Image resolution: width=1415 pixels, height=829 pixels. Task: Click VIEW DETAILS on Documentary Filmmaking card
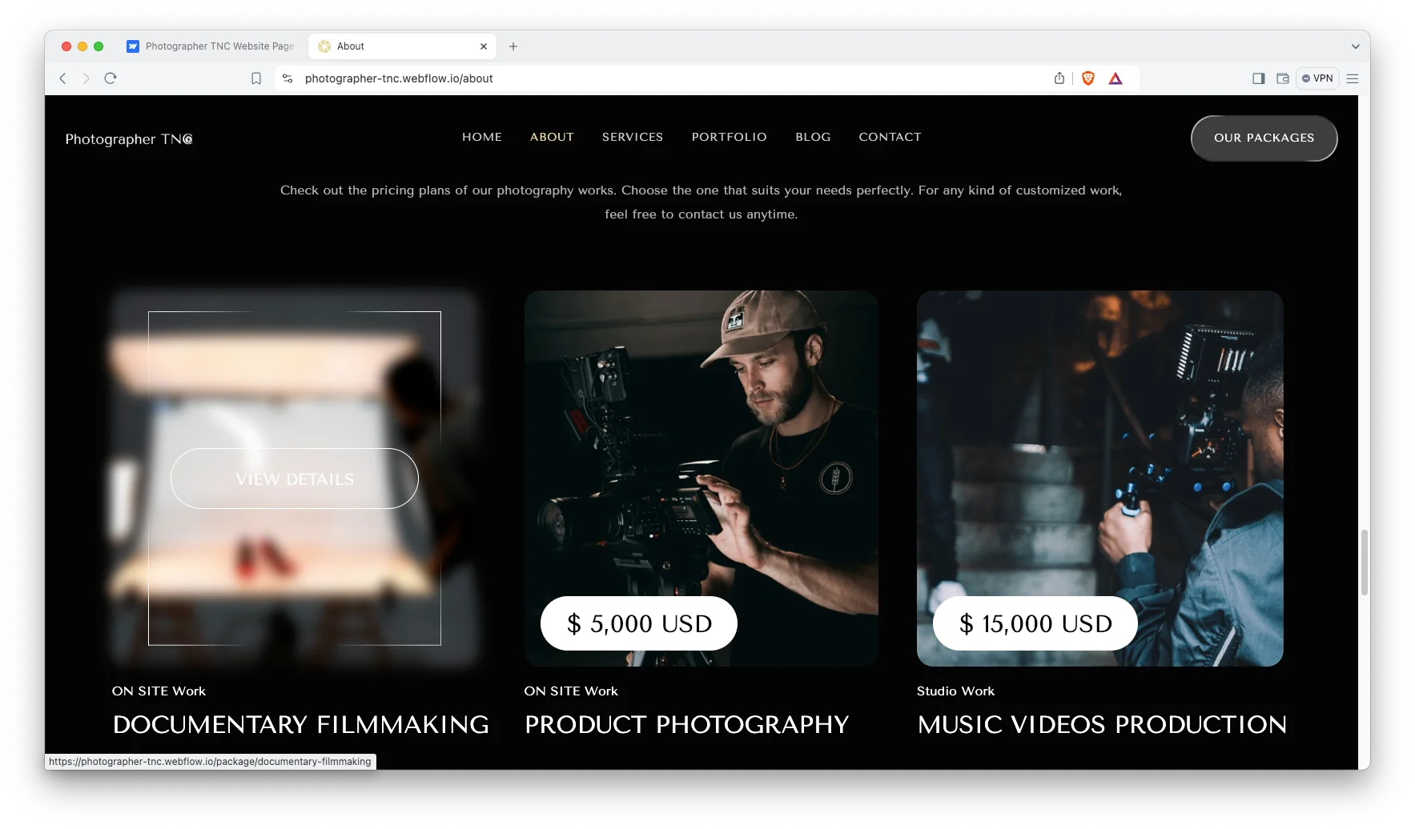tap(295, 479)
